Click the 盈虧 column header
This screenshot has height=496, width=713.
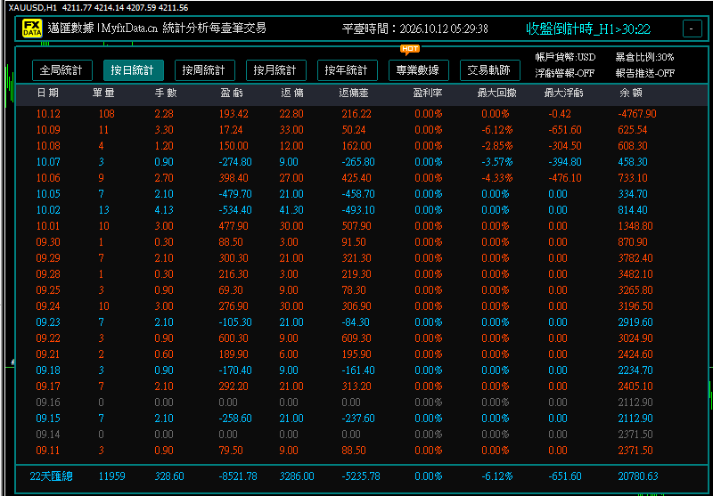tap(232, 94)
